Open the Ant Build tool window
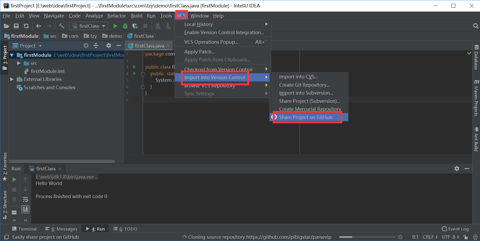 point(476,139)
